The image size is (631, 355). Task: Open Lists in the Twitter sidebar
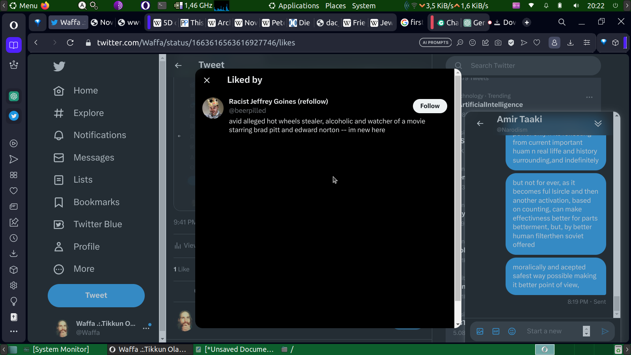pyautogui.click(x=73, y=180)
